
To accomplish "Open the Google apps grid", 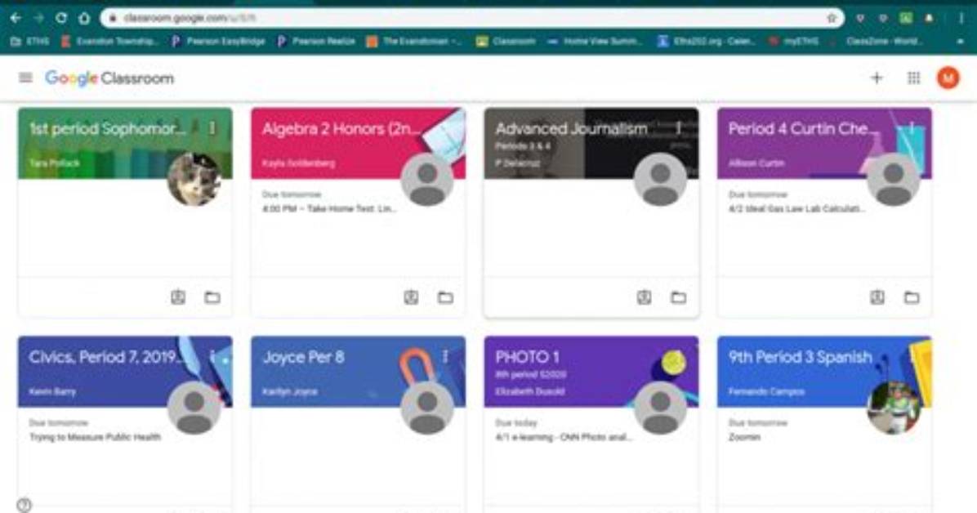I will pyautogui.click(x=913, y=78).
